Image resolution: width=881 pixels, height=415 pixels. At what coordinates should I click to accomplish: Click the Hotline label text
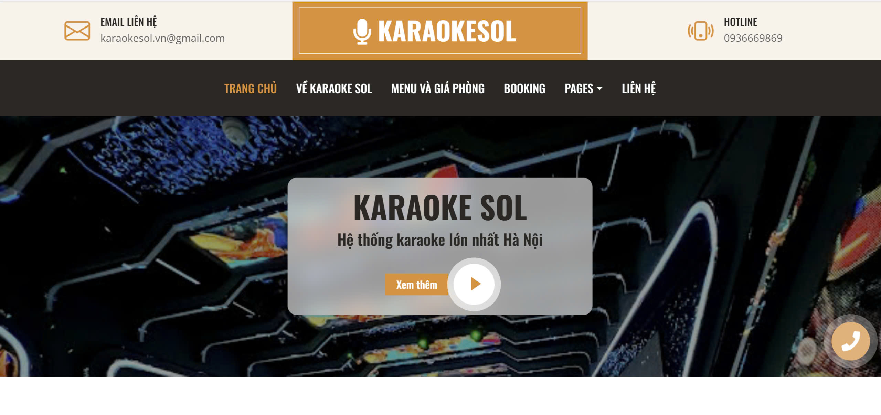tap(740, 22)
